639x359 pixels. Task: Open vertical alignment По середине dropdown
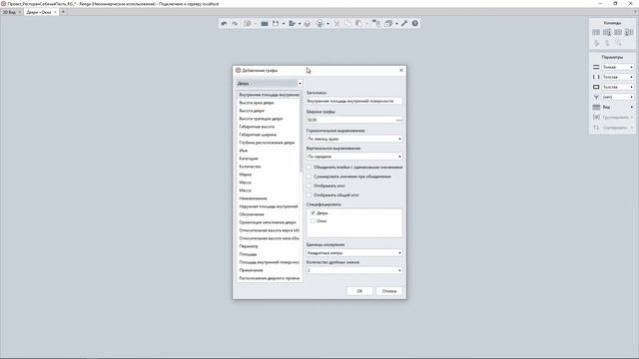(354, 157)
